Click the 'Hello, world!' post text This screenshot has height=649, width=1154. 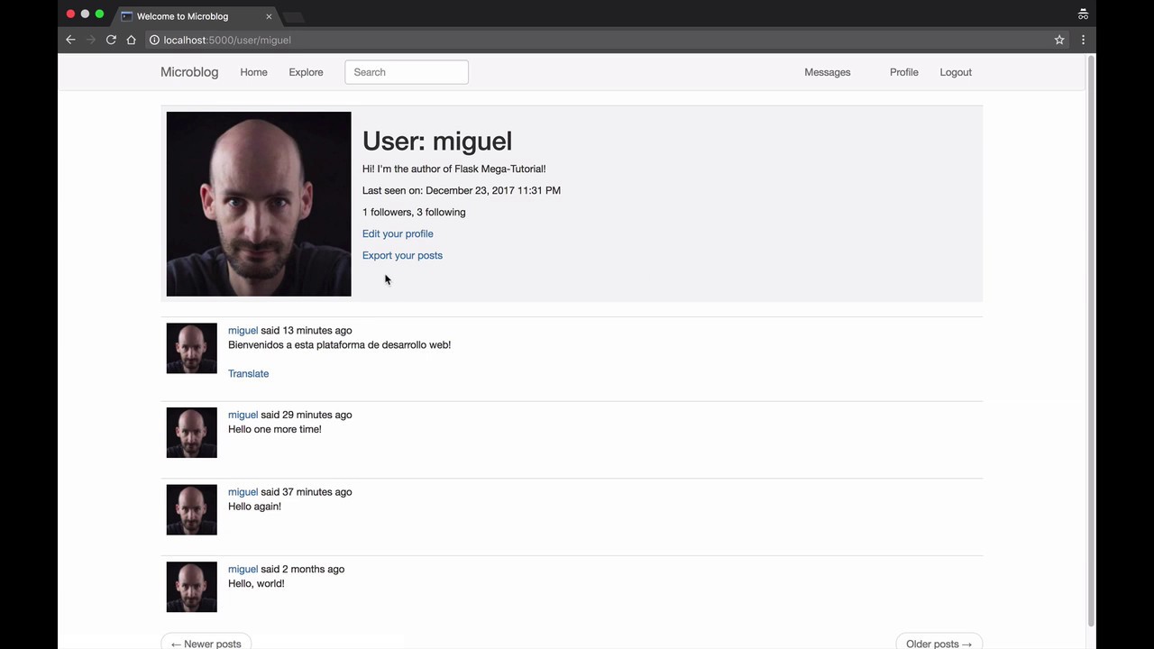(x=256, y=584)
